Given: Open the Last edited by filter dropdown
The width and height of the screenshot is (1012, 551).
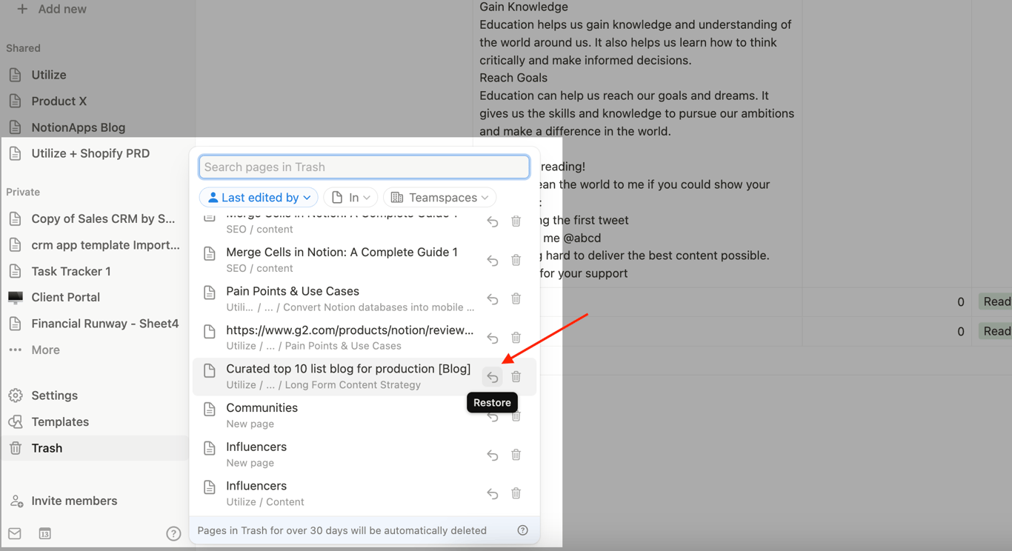Looking at the screenshot, I should click(259, 198).
